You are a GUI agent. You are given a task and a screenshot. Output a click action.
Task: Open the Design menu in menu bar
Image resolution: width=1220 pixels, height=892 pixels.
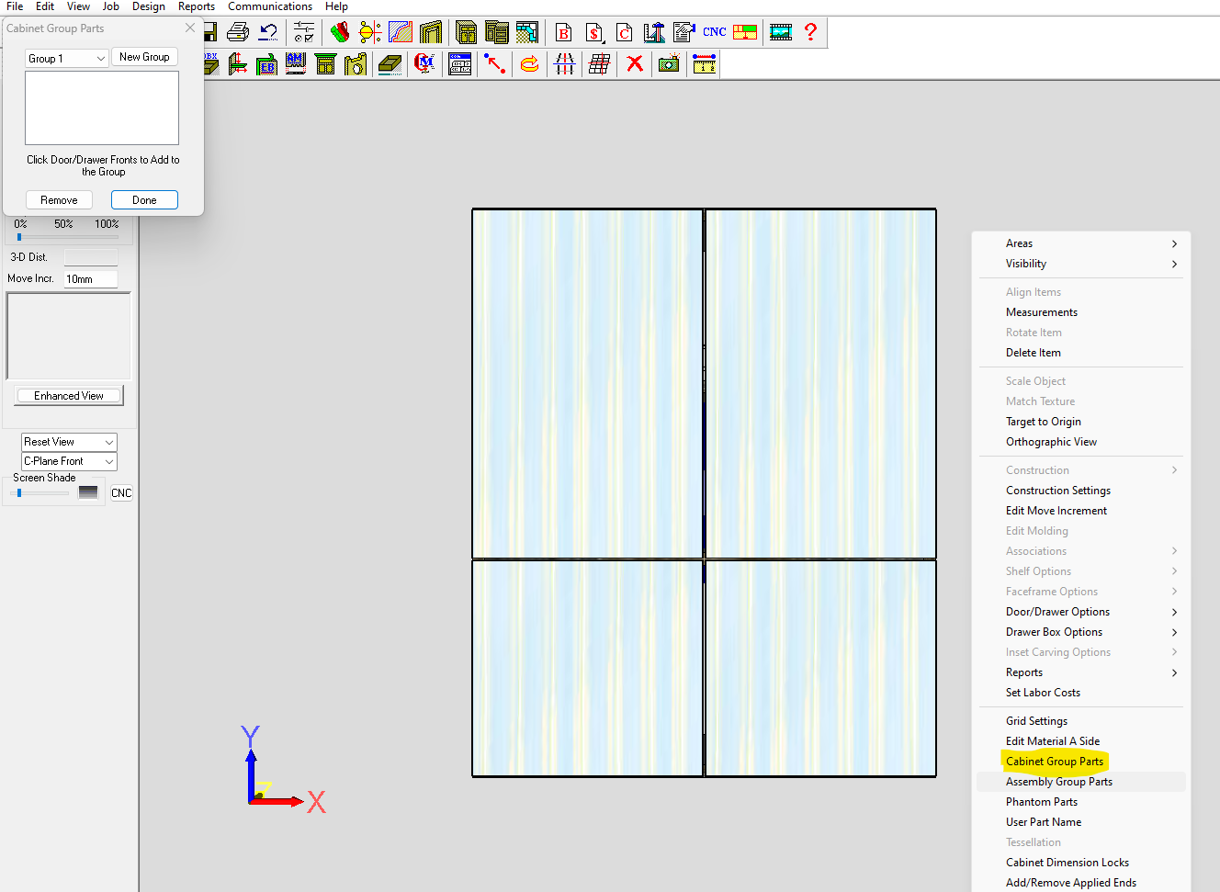(148, 6)
